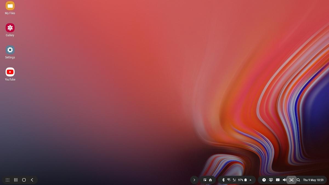This screenshot has width=329, height=185.
Task: Expand the hidden notification icons chevron
Action: [194, 180]
